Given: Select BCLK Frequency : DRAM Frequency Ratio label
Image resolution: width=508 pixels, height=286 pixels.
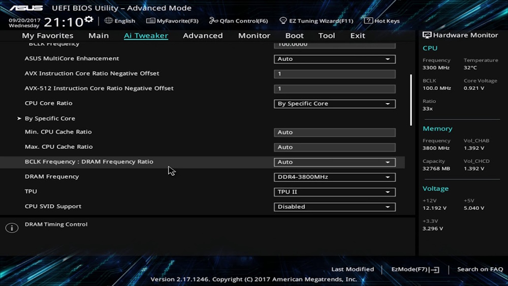Looking at the screenshot, I should (89, 162).
